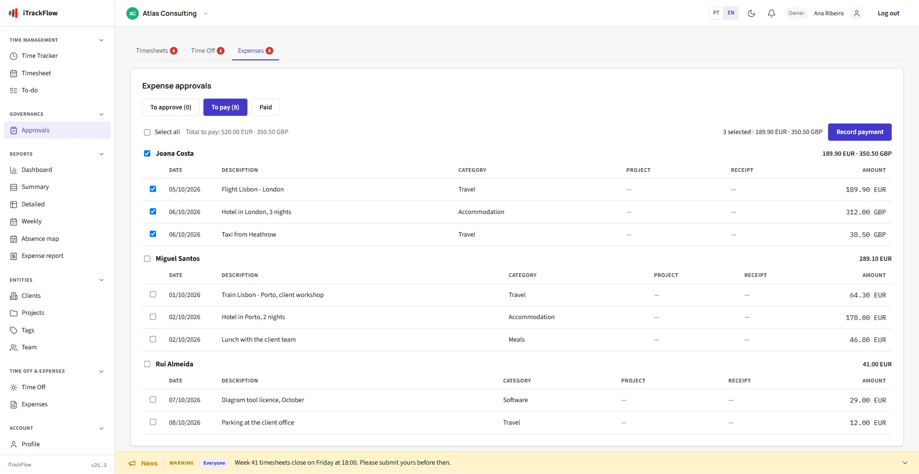Click the To-do list icon
Screen dimensions: 919x474
[14, 91]
